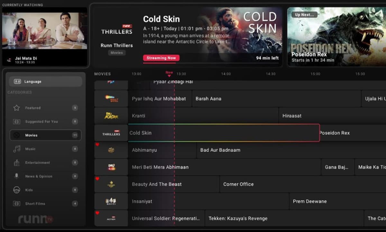This screenshot has height=232, width=386.
Task: Select the Action channel logo beside Universal Soldier
Action: [111, 218]
